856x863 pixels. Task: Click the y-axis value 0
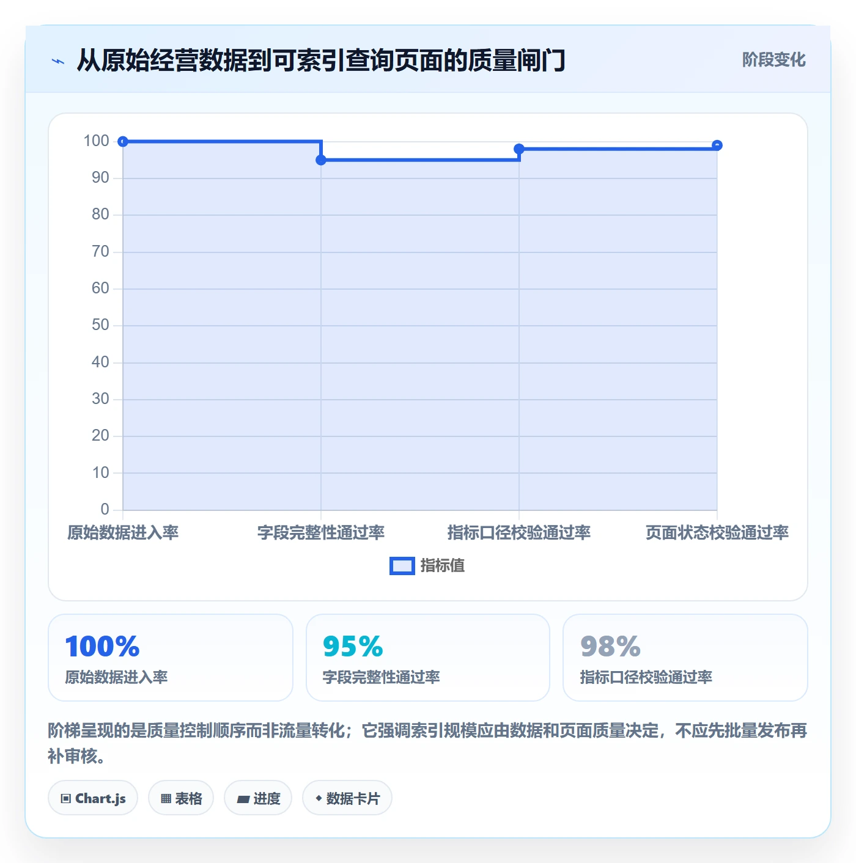(105, 509)
